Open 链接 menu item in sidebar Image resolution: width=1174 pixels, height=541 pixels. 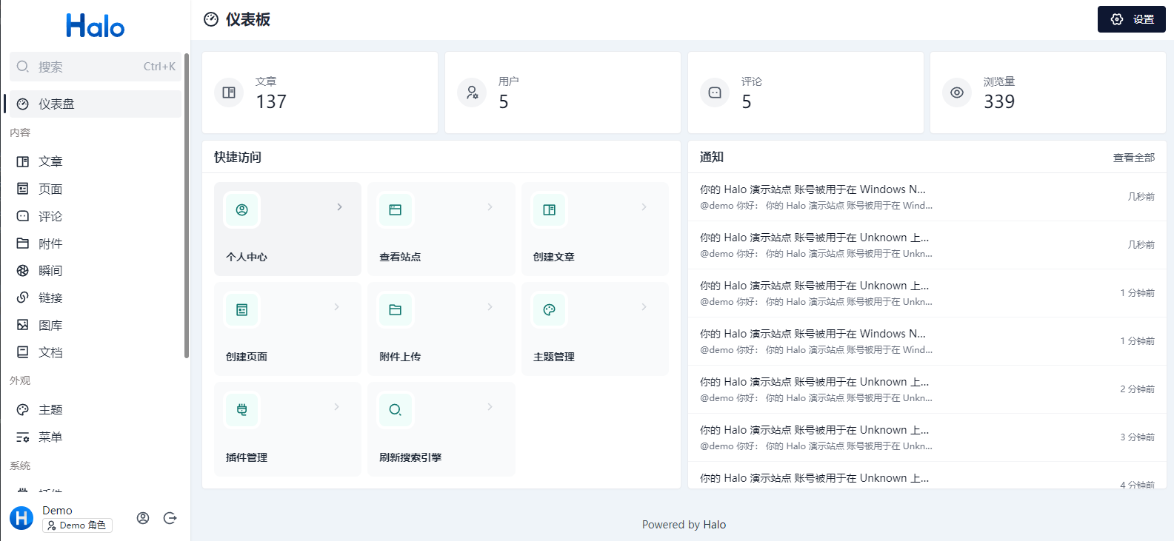(x=95, y=298)
